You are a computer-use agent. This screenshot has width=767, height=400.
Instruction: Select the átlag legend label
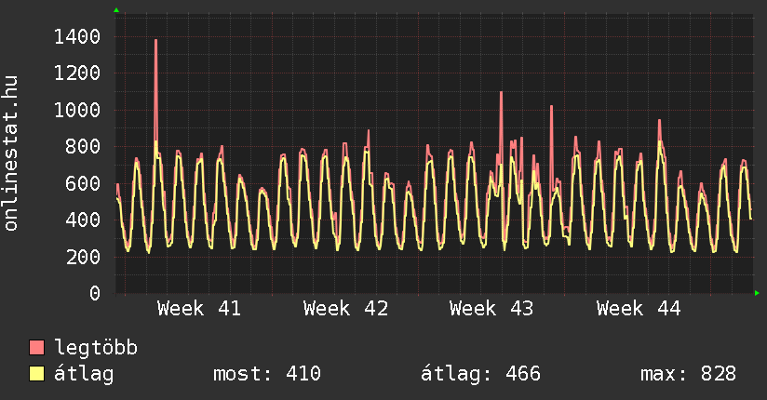[x=84, y=375]
